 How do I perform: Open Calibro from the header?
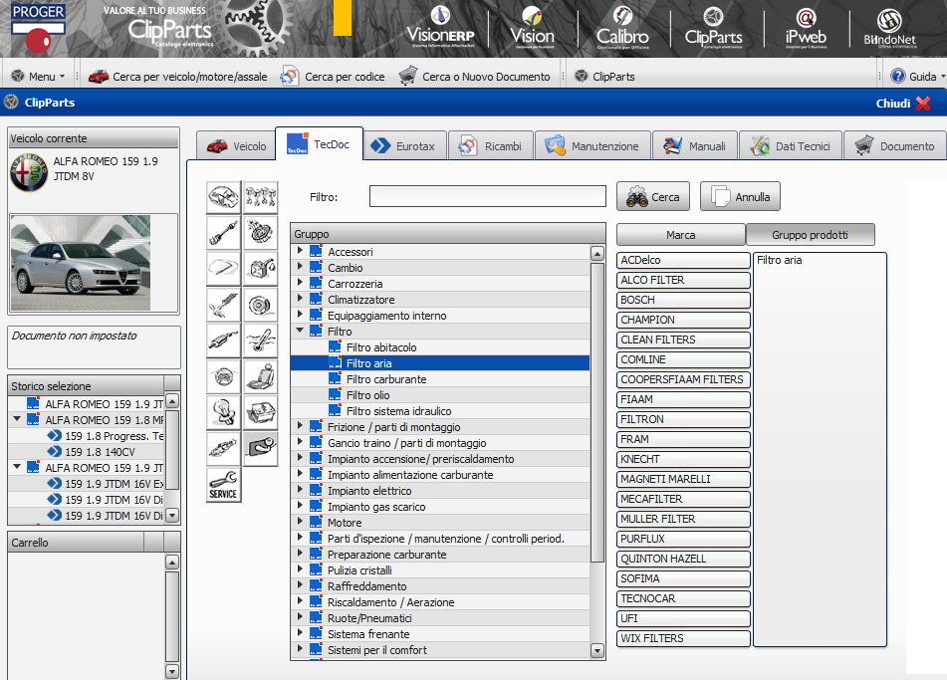[622, 27]
